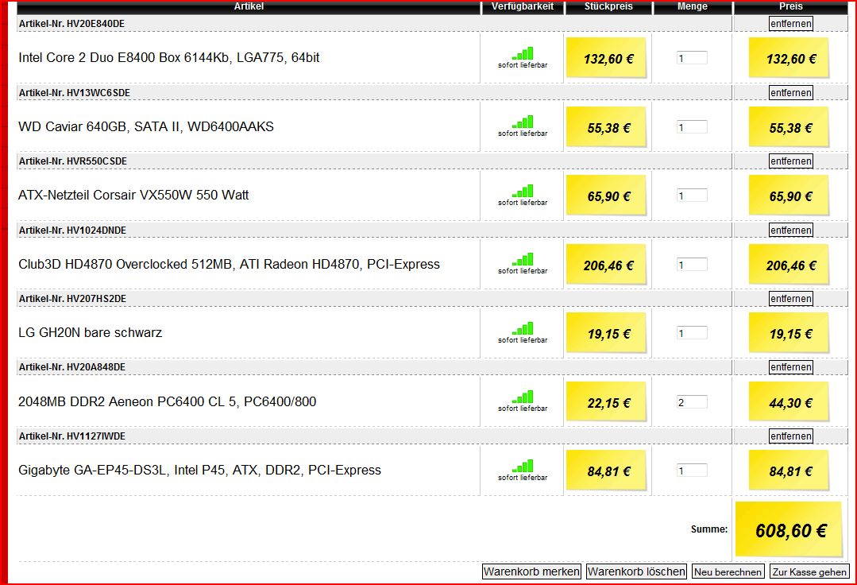Go to checkout with Zur Kasse gehen
Image resolution: width=857 pixels, height=585 pixels.
[809, 571]
